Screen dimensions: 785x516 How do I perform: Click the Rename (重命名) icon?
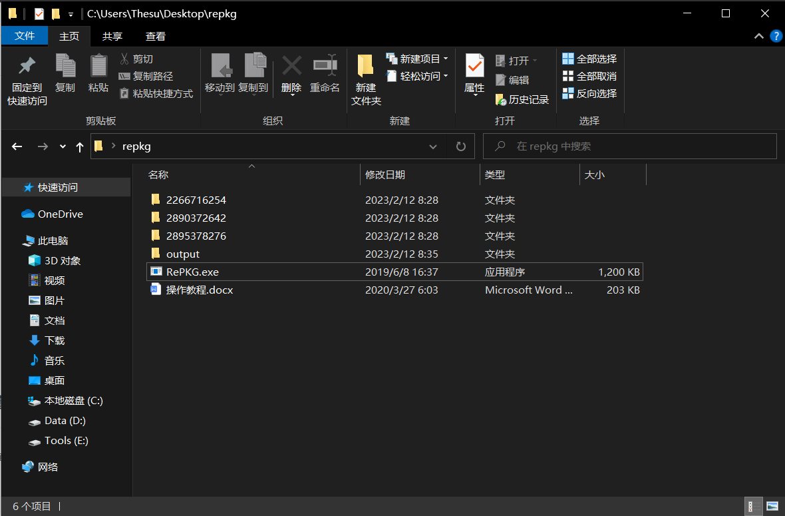point(325,65)
